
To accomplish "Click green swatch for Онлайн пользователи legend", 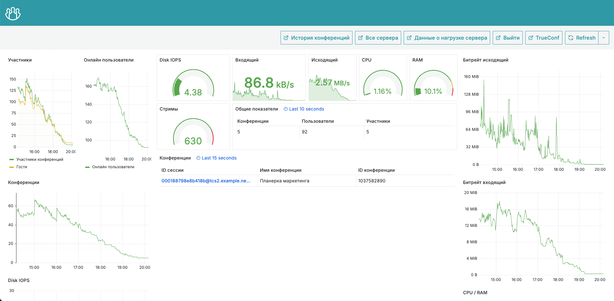I will [87, 167].
